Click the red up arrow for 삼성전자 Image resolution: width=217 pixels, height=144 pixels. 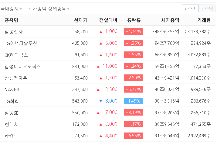(x=101, y=31)
